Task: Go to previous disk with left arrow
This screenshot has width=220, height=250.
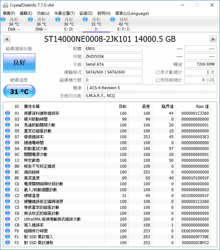Action: pyautogui.click(x=7, y=39)
